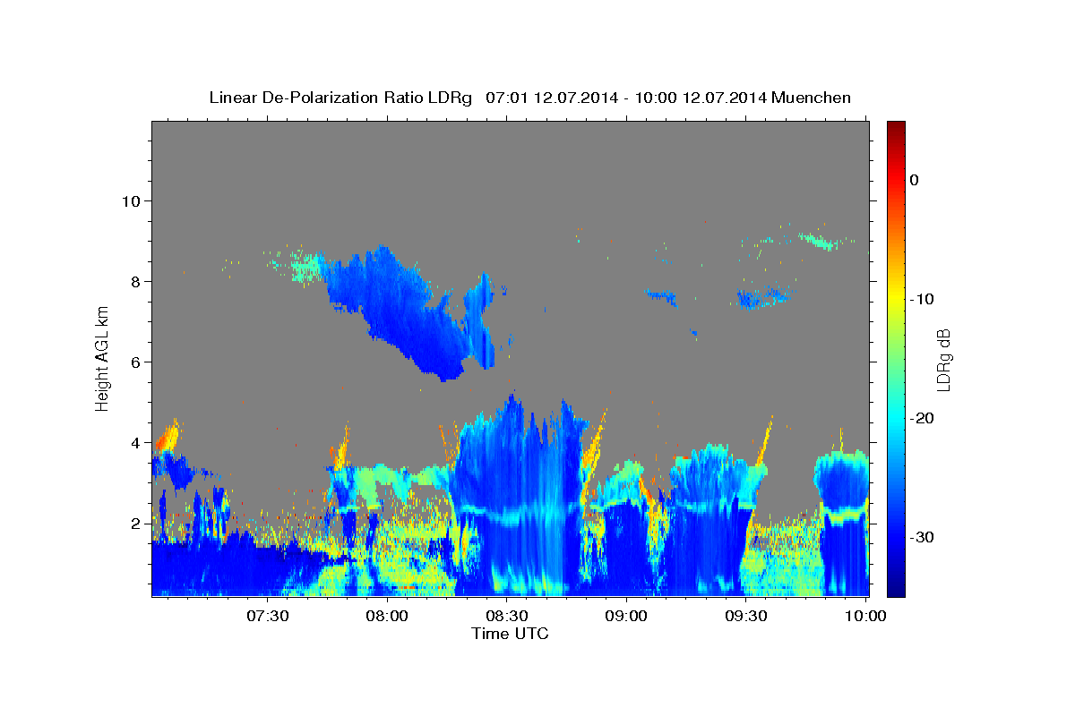Viewport: 1075px width, 716px height.
Task: Click the 07:30 time tick label
Action: (x=267, y=616)
